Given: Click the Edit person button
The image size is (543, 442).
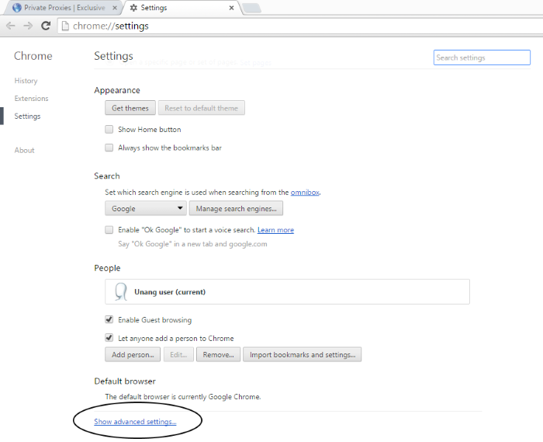Looking at the screenshot, I should coord(178,355).
